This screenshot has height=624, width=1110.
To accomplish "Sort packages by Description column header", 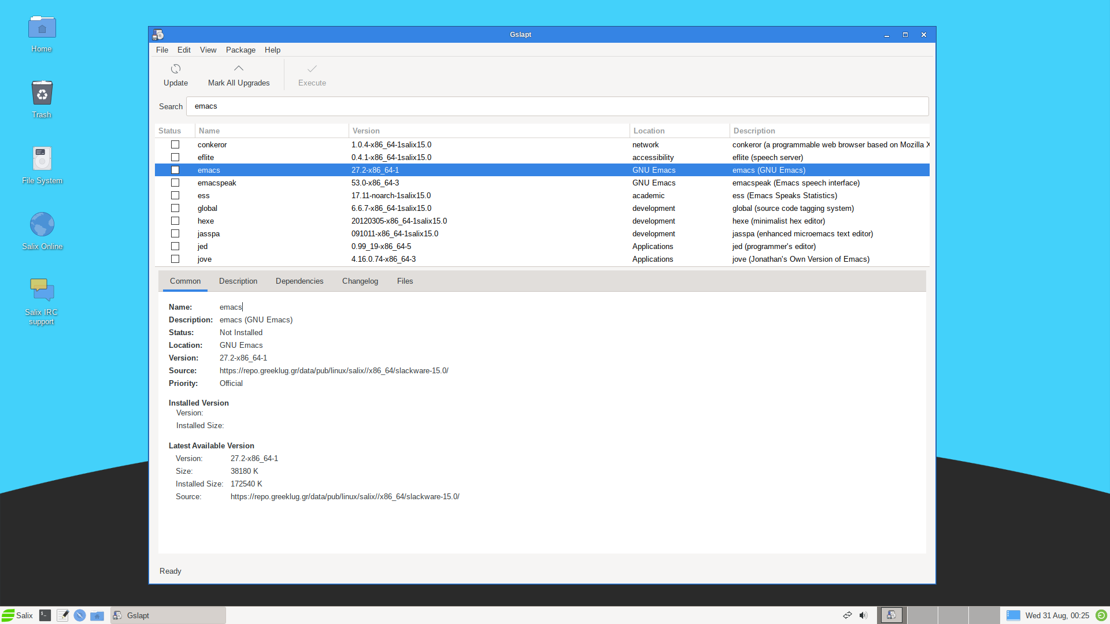I will pyautogui.click(x=830, y=131).
